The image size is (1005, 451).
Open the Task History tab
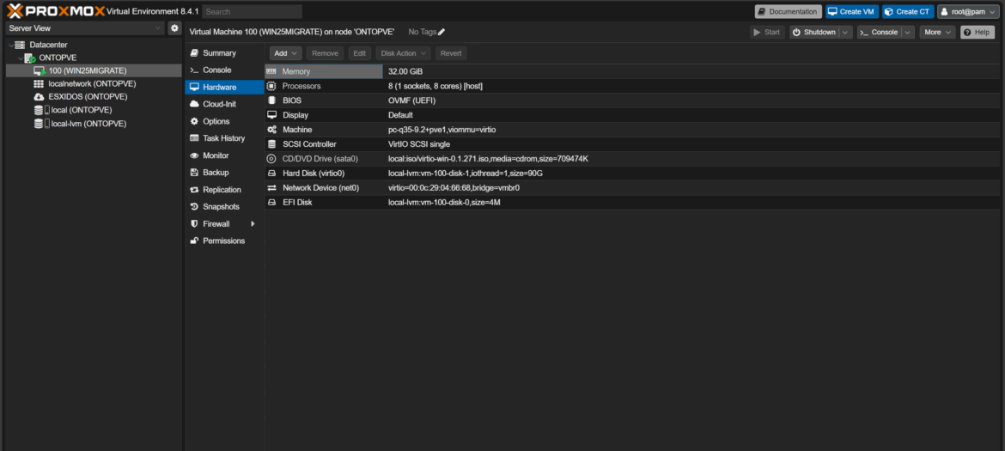224,138
